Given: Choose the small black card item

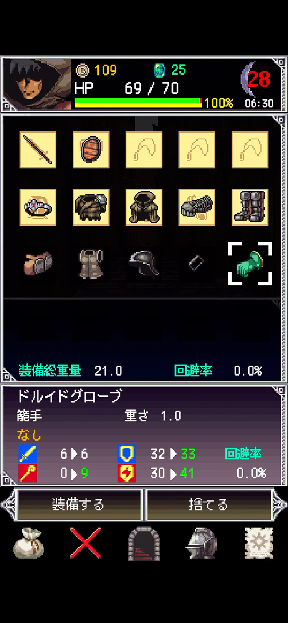Looking at the screenshot, I should [195, 263].
